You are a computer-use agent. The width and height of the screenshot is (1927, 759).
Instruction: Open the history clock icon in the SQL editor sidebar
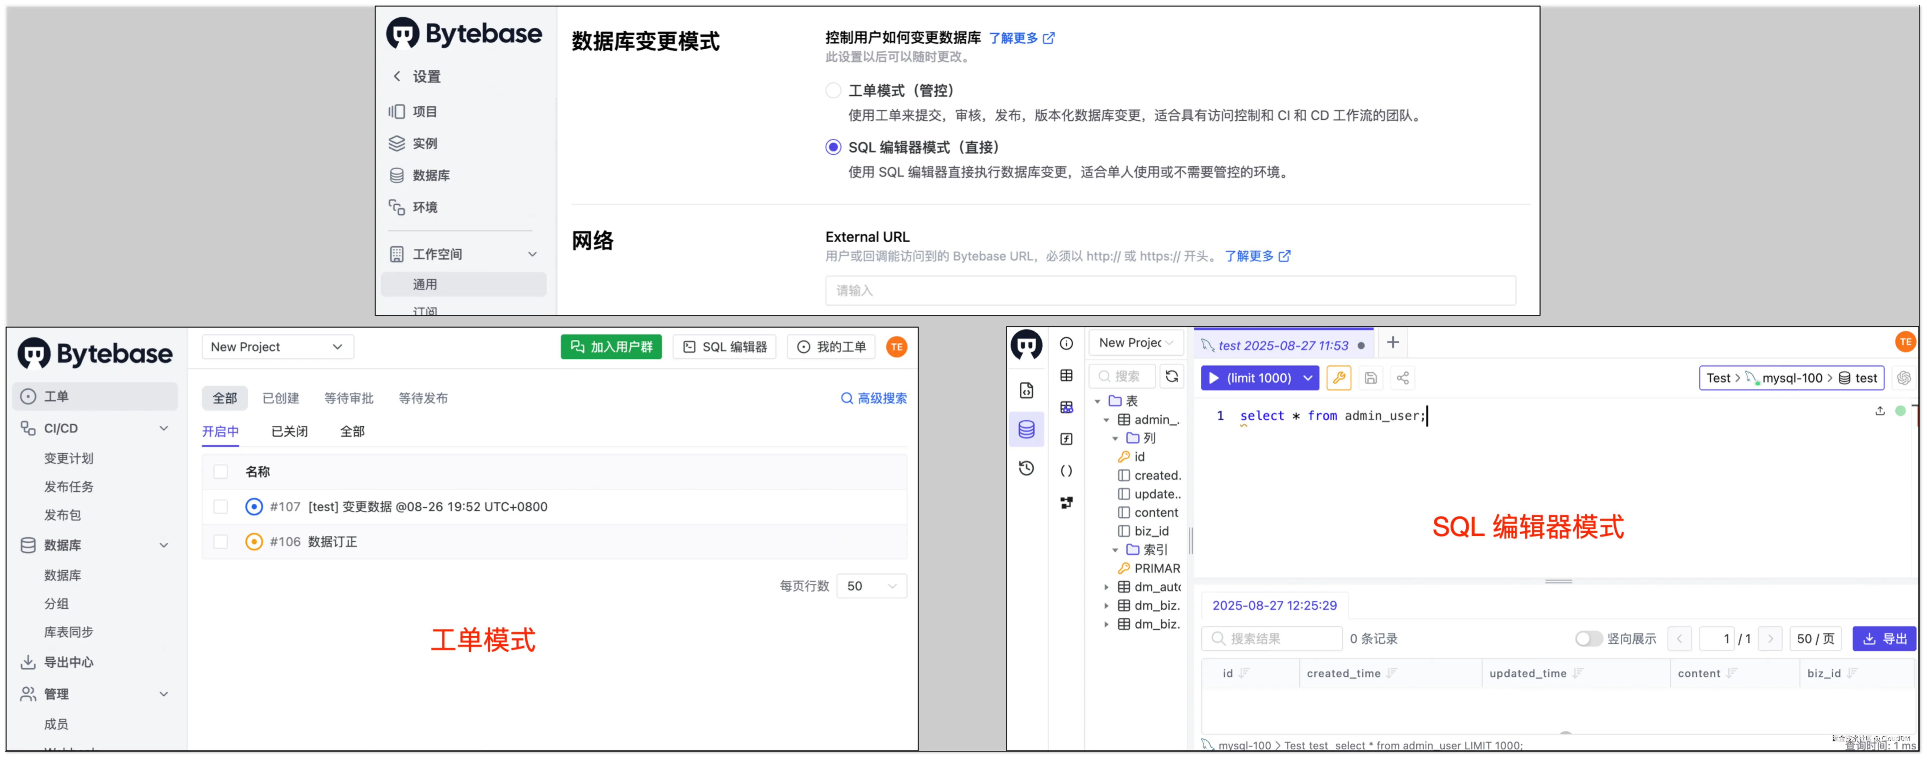[1026, 468]
